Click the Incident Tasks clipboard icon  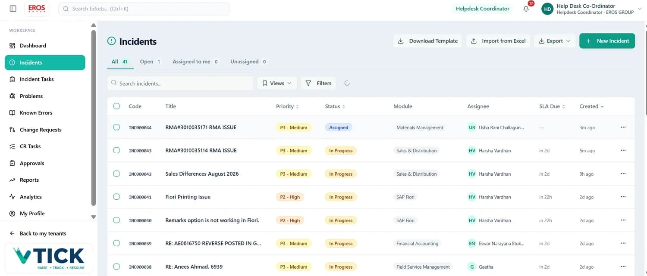(12, 79)
